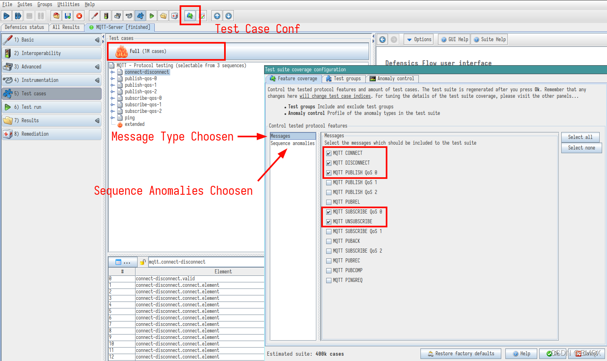Viewport: 607px width, 361px height.
Task: Click the blue puzzle Test cases toolbar icon
Action: click(140, 16)
